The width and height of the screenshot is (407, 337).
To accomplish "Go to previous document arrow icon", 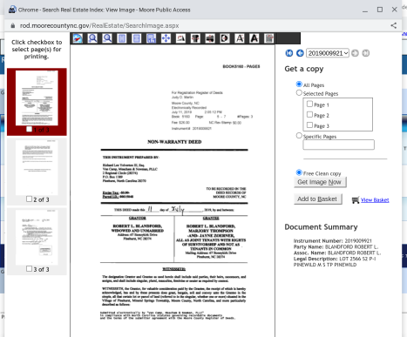I will point(300,53).
